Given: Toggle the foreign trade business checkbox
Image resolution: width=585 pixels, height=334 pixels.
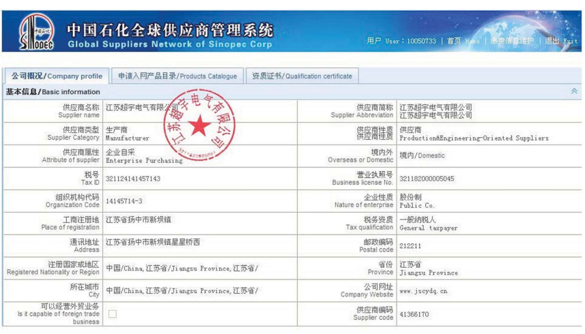Looking at the screenshot, I should coord(113,314).
